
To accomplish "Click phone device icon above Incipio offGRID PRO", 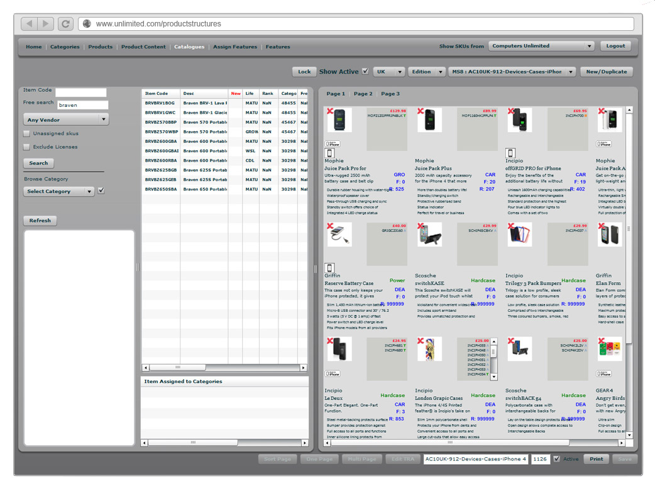I will click(510, 153).
